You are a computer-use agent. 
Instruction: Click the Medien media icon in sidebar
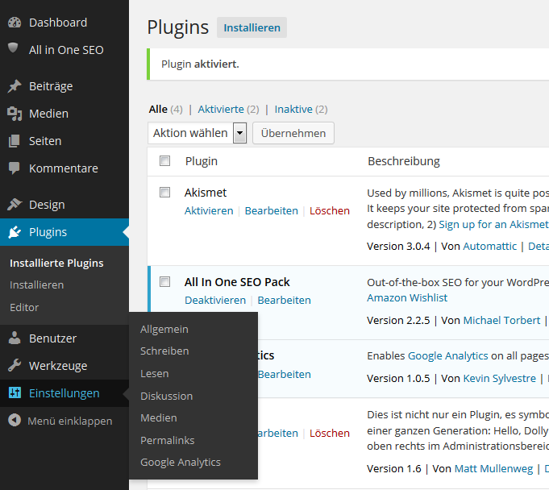pyautogui.click(x=15, y=114)
